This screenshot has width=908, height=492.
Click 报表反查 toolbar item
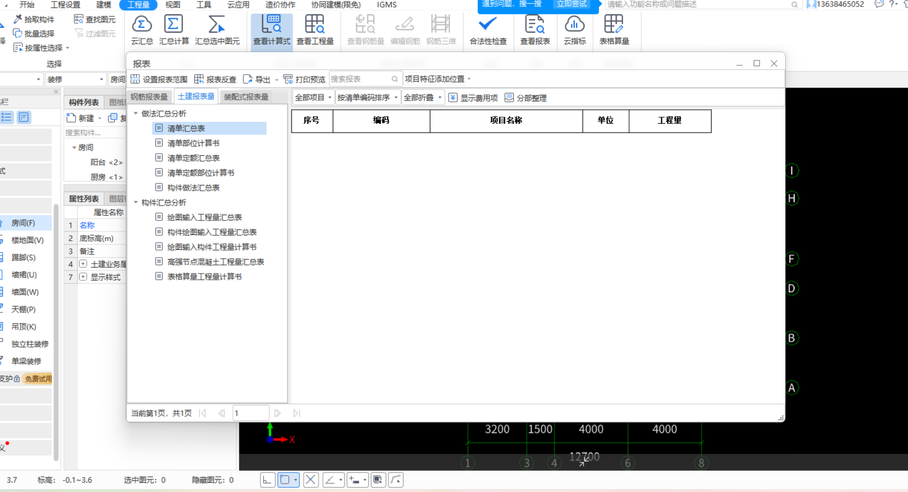point(215,79)
